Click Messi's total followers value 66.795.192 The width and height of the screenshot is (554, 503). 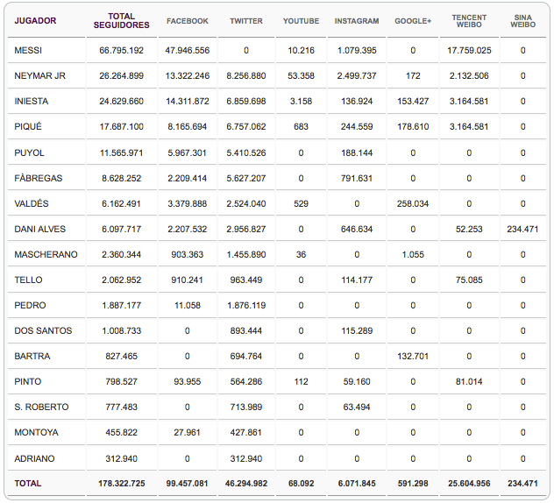click(121, 51)
